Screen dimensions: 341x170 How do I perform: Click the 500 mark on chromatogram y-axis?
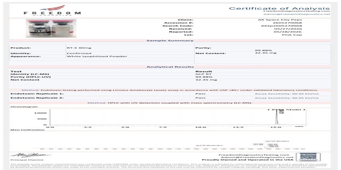tap(42, 119)
